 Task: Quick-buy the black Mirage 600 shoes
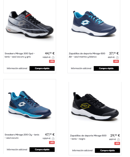pos(107,150)
